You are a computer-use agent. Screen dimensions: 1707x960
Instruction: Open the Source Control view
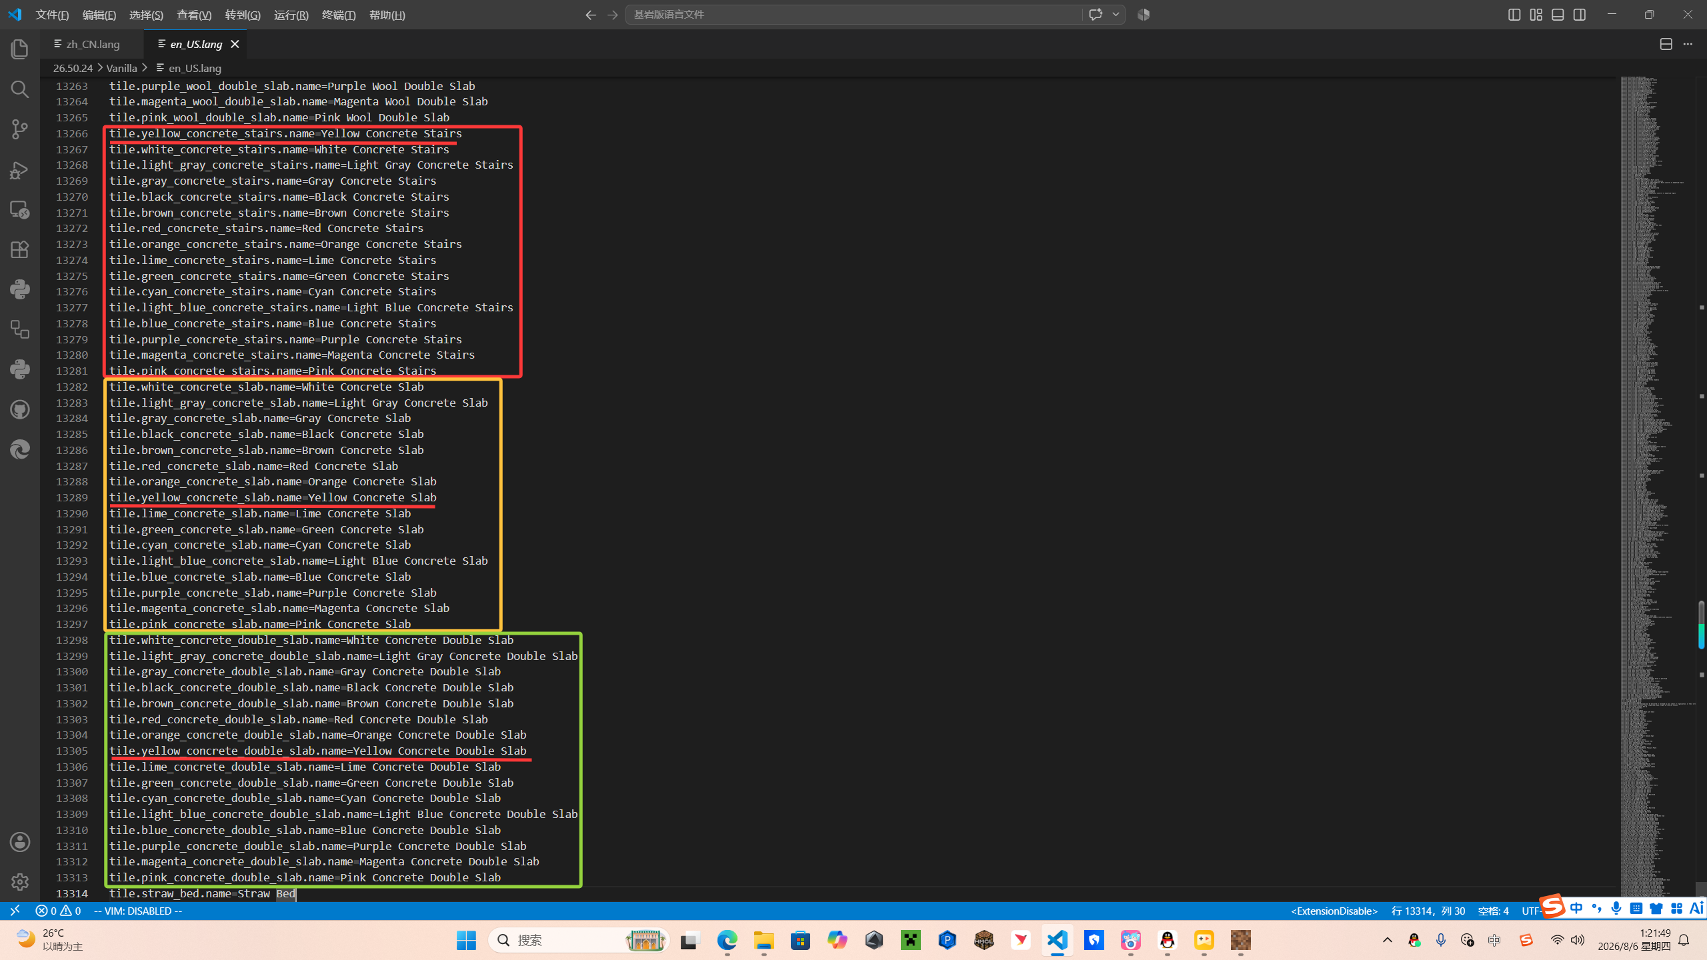click(x=20, y=129)
